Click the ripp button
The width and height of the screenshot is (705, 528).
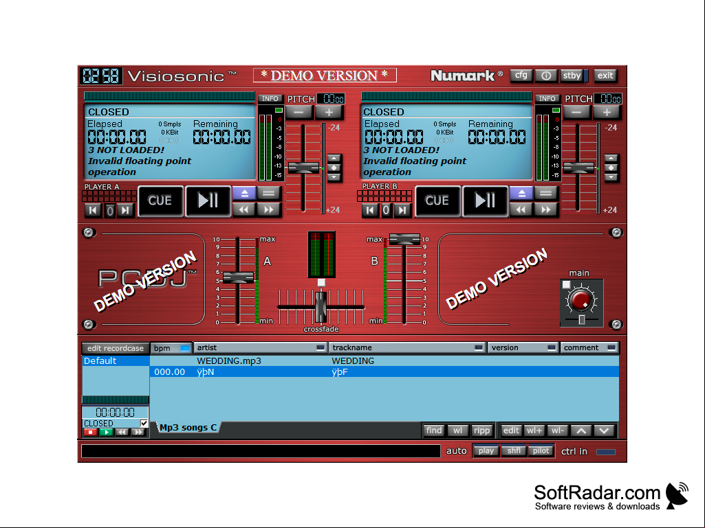pyautogui.click(x=481, y=431)
